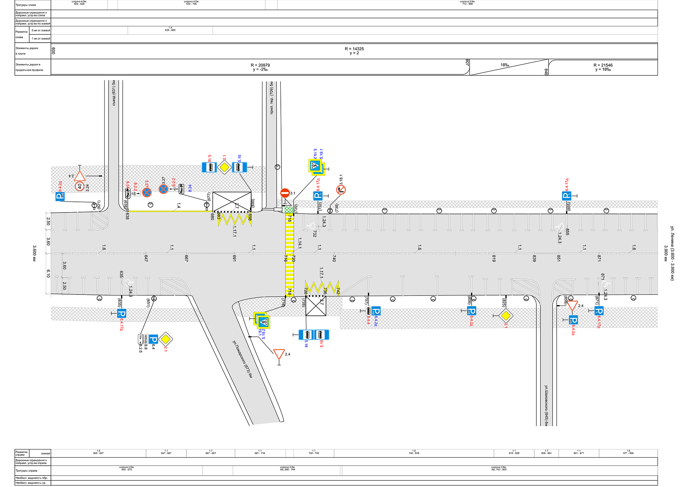Select the lower yellow zigzag marking between 726 and 742
This screenshot has height=487, width=689.
click(322, 288)
